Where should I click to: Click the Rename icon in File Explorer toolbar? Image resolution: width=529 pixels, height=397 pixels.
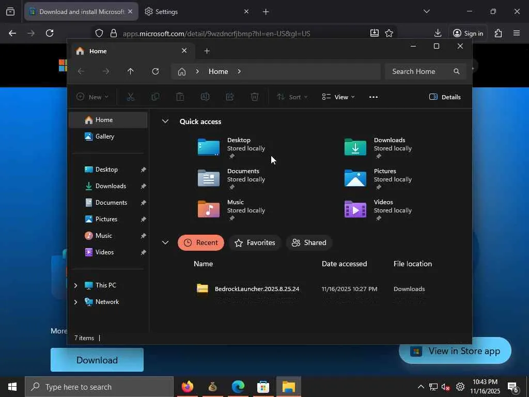click(205, 97)
